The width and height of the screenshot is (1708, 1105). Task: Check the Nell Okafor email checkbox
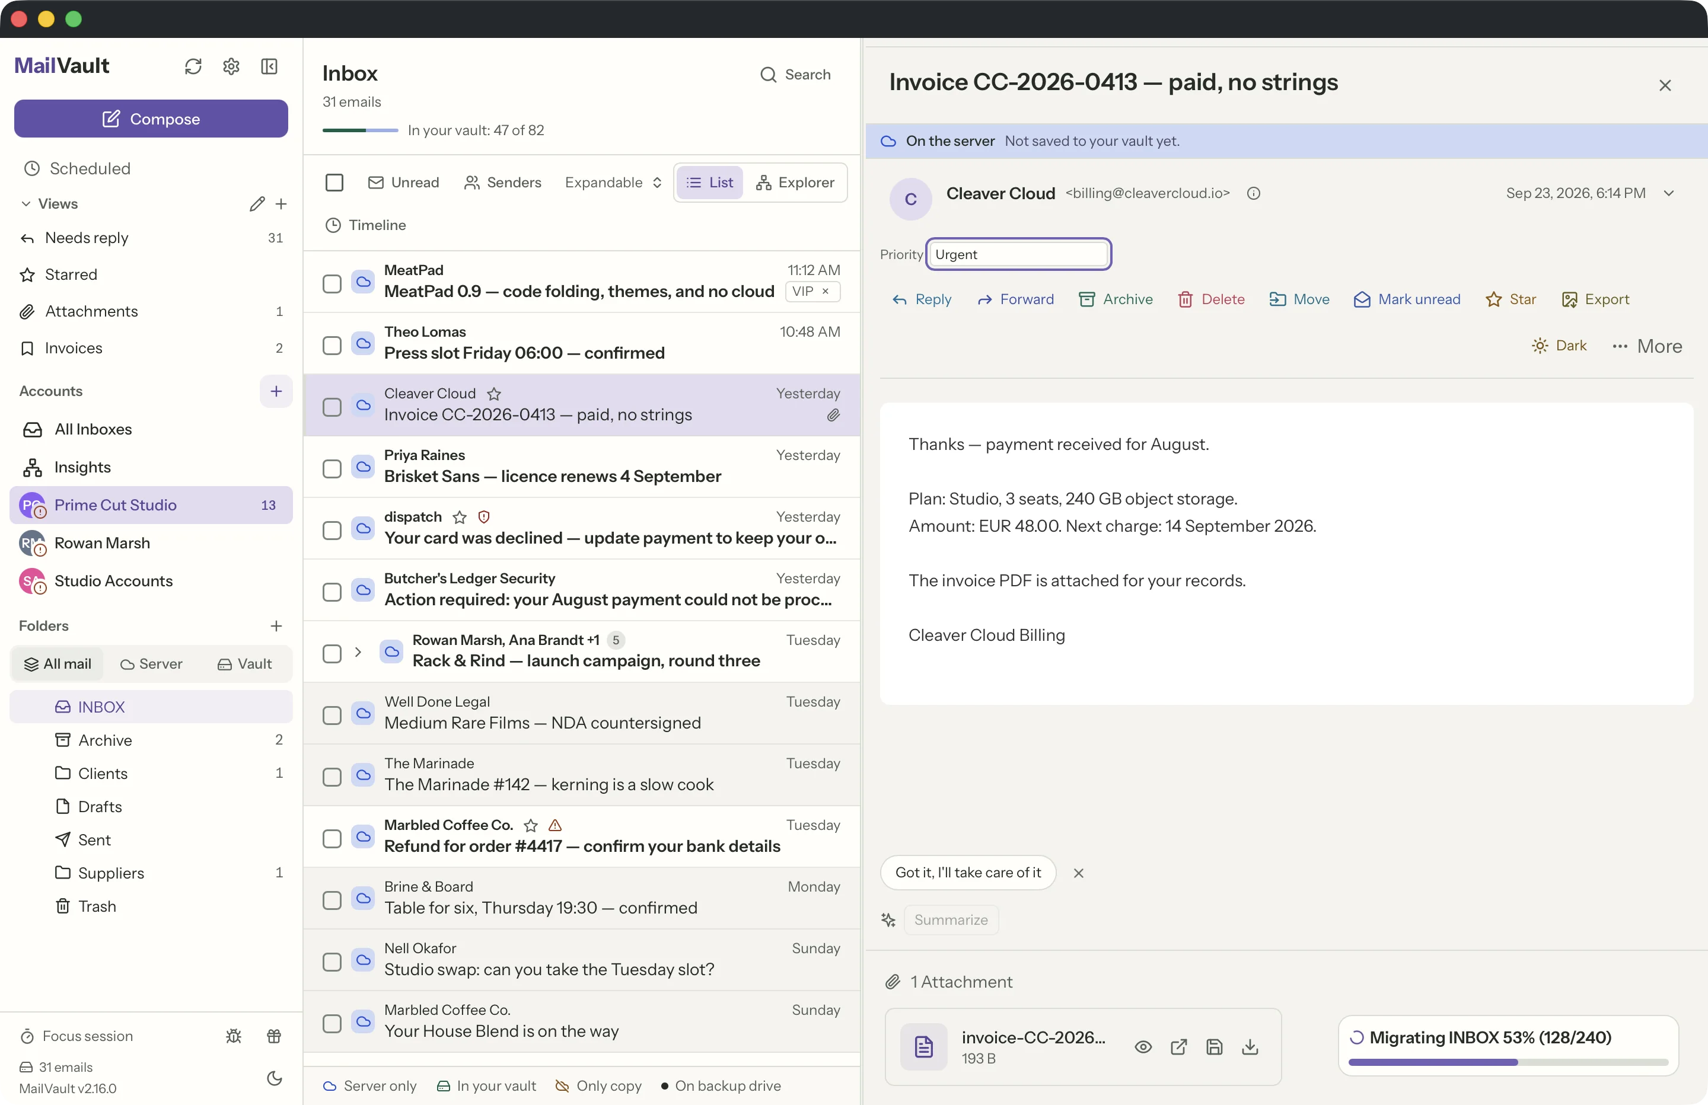pyautogui.click(x=332, y=962)
